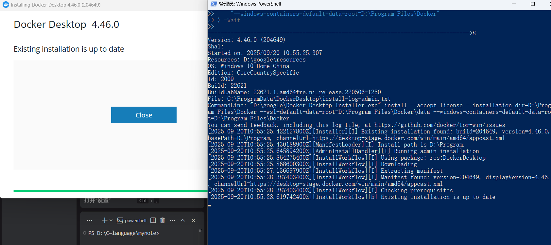Click the 'Install path is D:\Program.' log entry
The height and width of the screenshot is (245, 551).
(336, 145)
